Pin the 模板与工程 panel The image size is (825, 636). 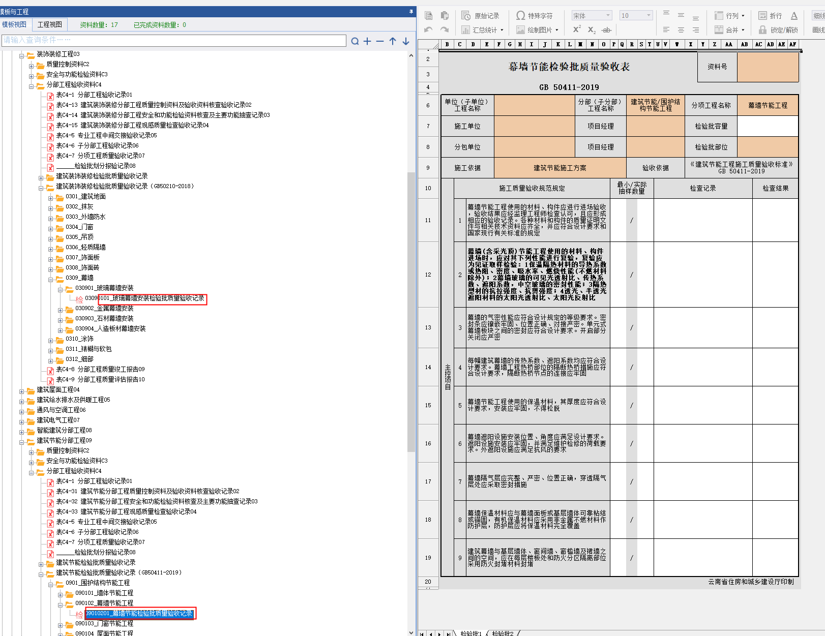[x=411, y=11]
